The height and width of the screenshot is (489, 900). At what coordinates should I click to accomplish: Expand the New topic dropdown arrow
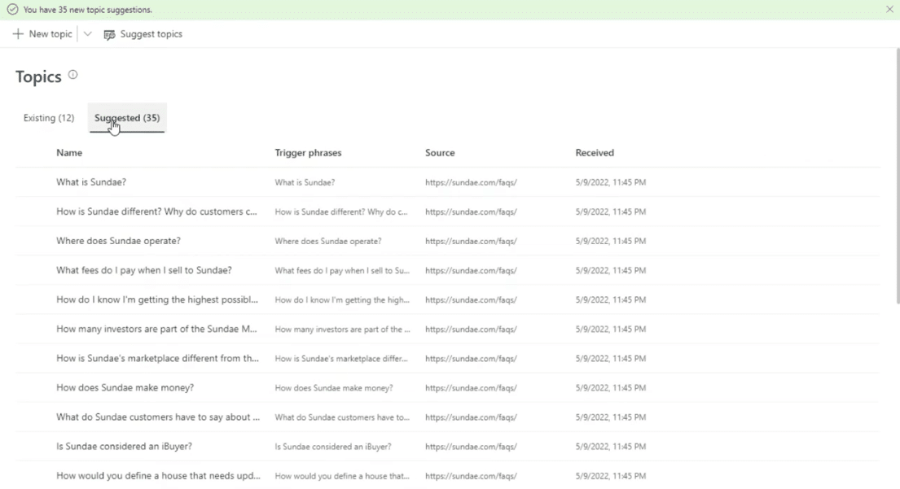[87, 34]
